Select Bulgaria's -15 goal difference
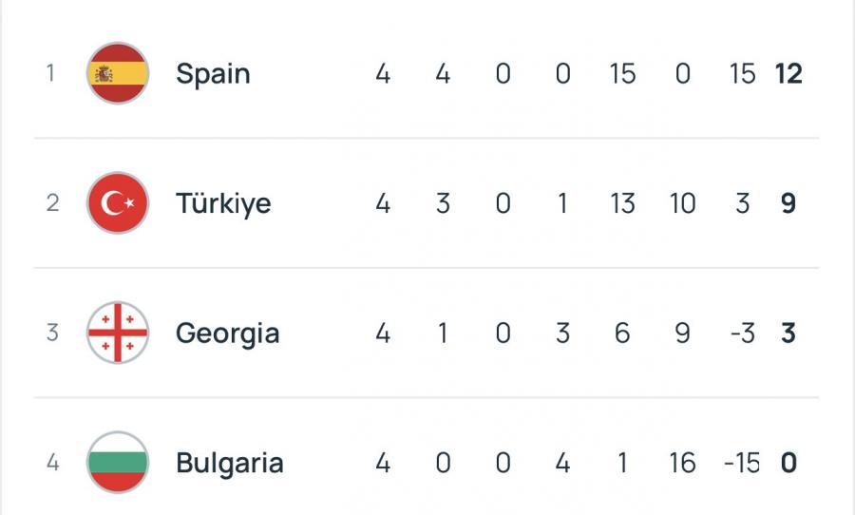The image size is (855, 515). pyautogui.click(x=741, y=463)
